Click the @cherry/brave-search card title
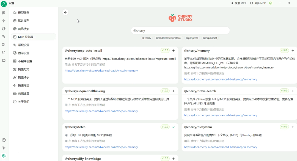The height and width of the screenshot is (161, 297). click(200, 91)
